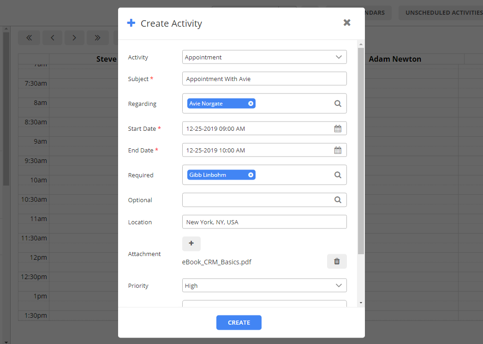The width and height of the screenshot is (483, 344).
Task: Open the Optional attendees lookup search
Action: pos(337,200)
